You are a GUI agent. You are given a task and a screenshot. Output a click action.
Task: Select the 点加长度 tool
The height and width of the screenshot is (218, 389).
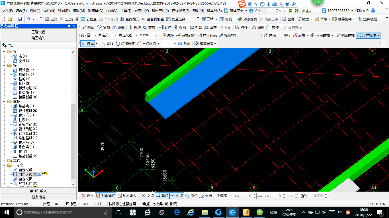coord(125,43)
